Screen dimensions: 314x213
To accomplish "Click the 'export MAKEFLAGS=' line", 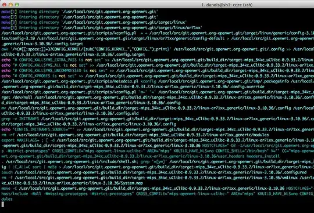I will pyautogui.click(x=158, y=140).
